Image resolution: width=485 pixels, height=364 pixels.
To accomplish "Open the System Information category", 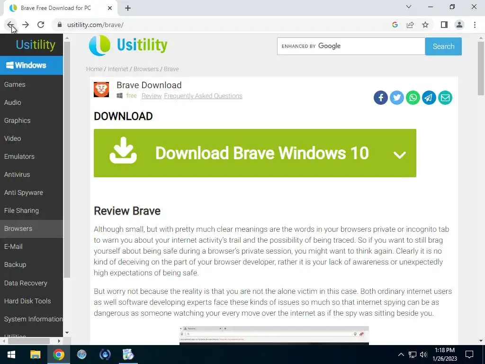I will click(x=31, y=319).
